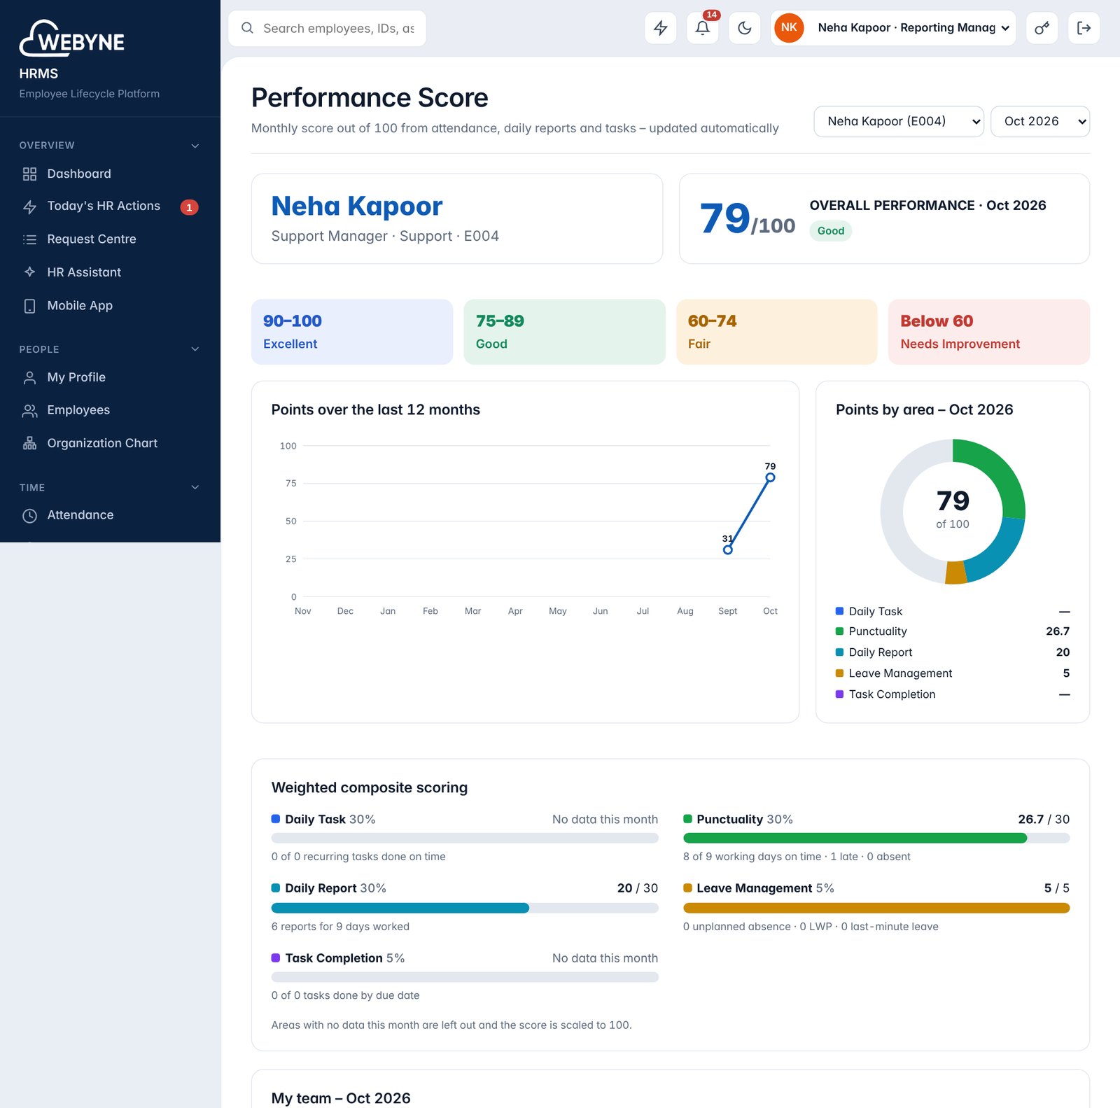Click Leave Management legend entry in donut chart
The height and width of the screenshot is (1108, 1120).
(953, 673)
